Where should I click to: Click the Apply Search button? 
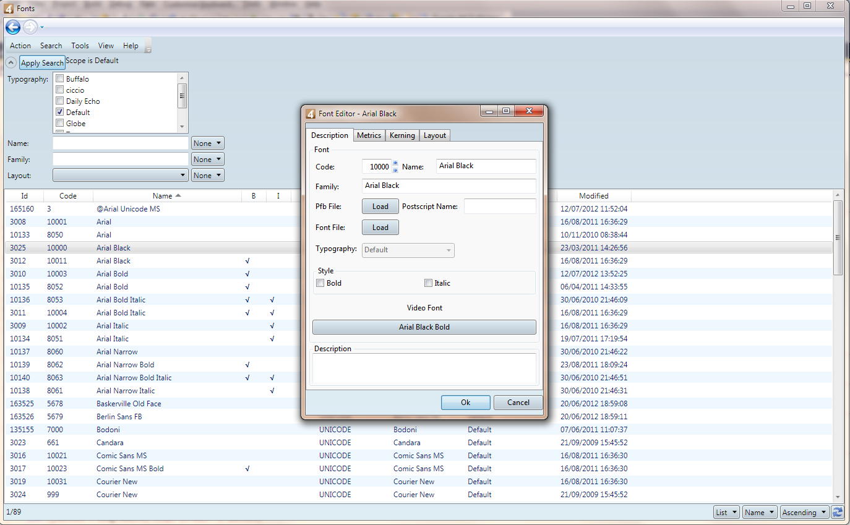[42, 62]
